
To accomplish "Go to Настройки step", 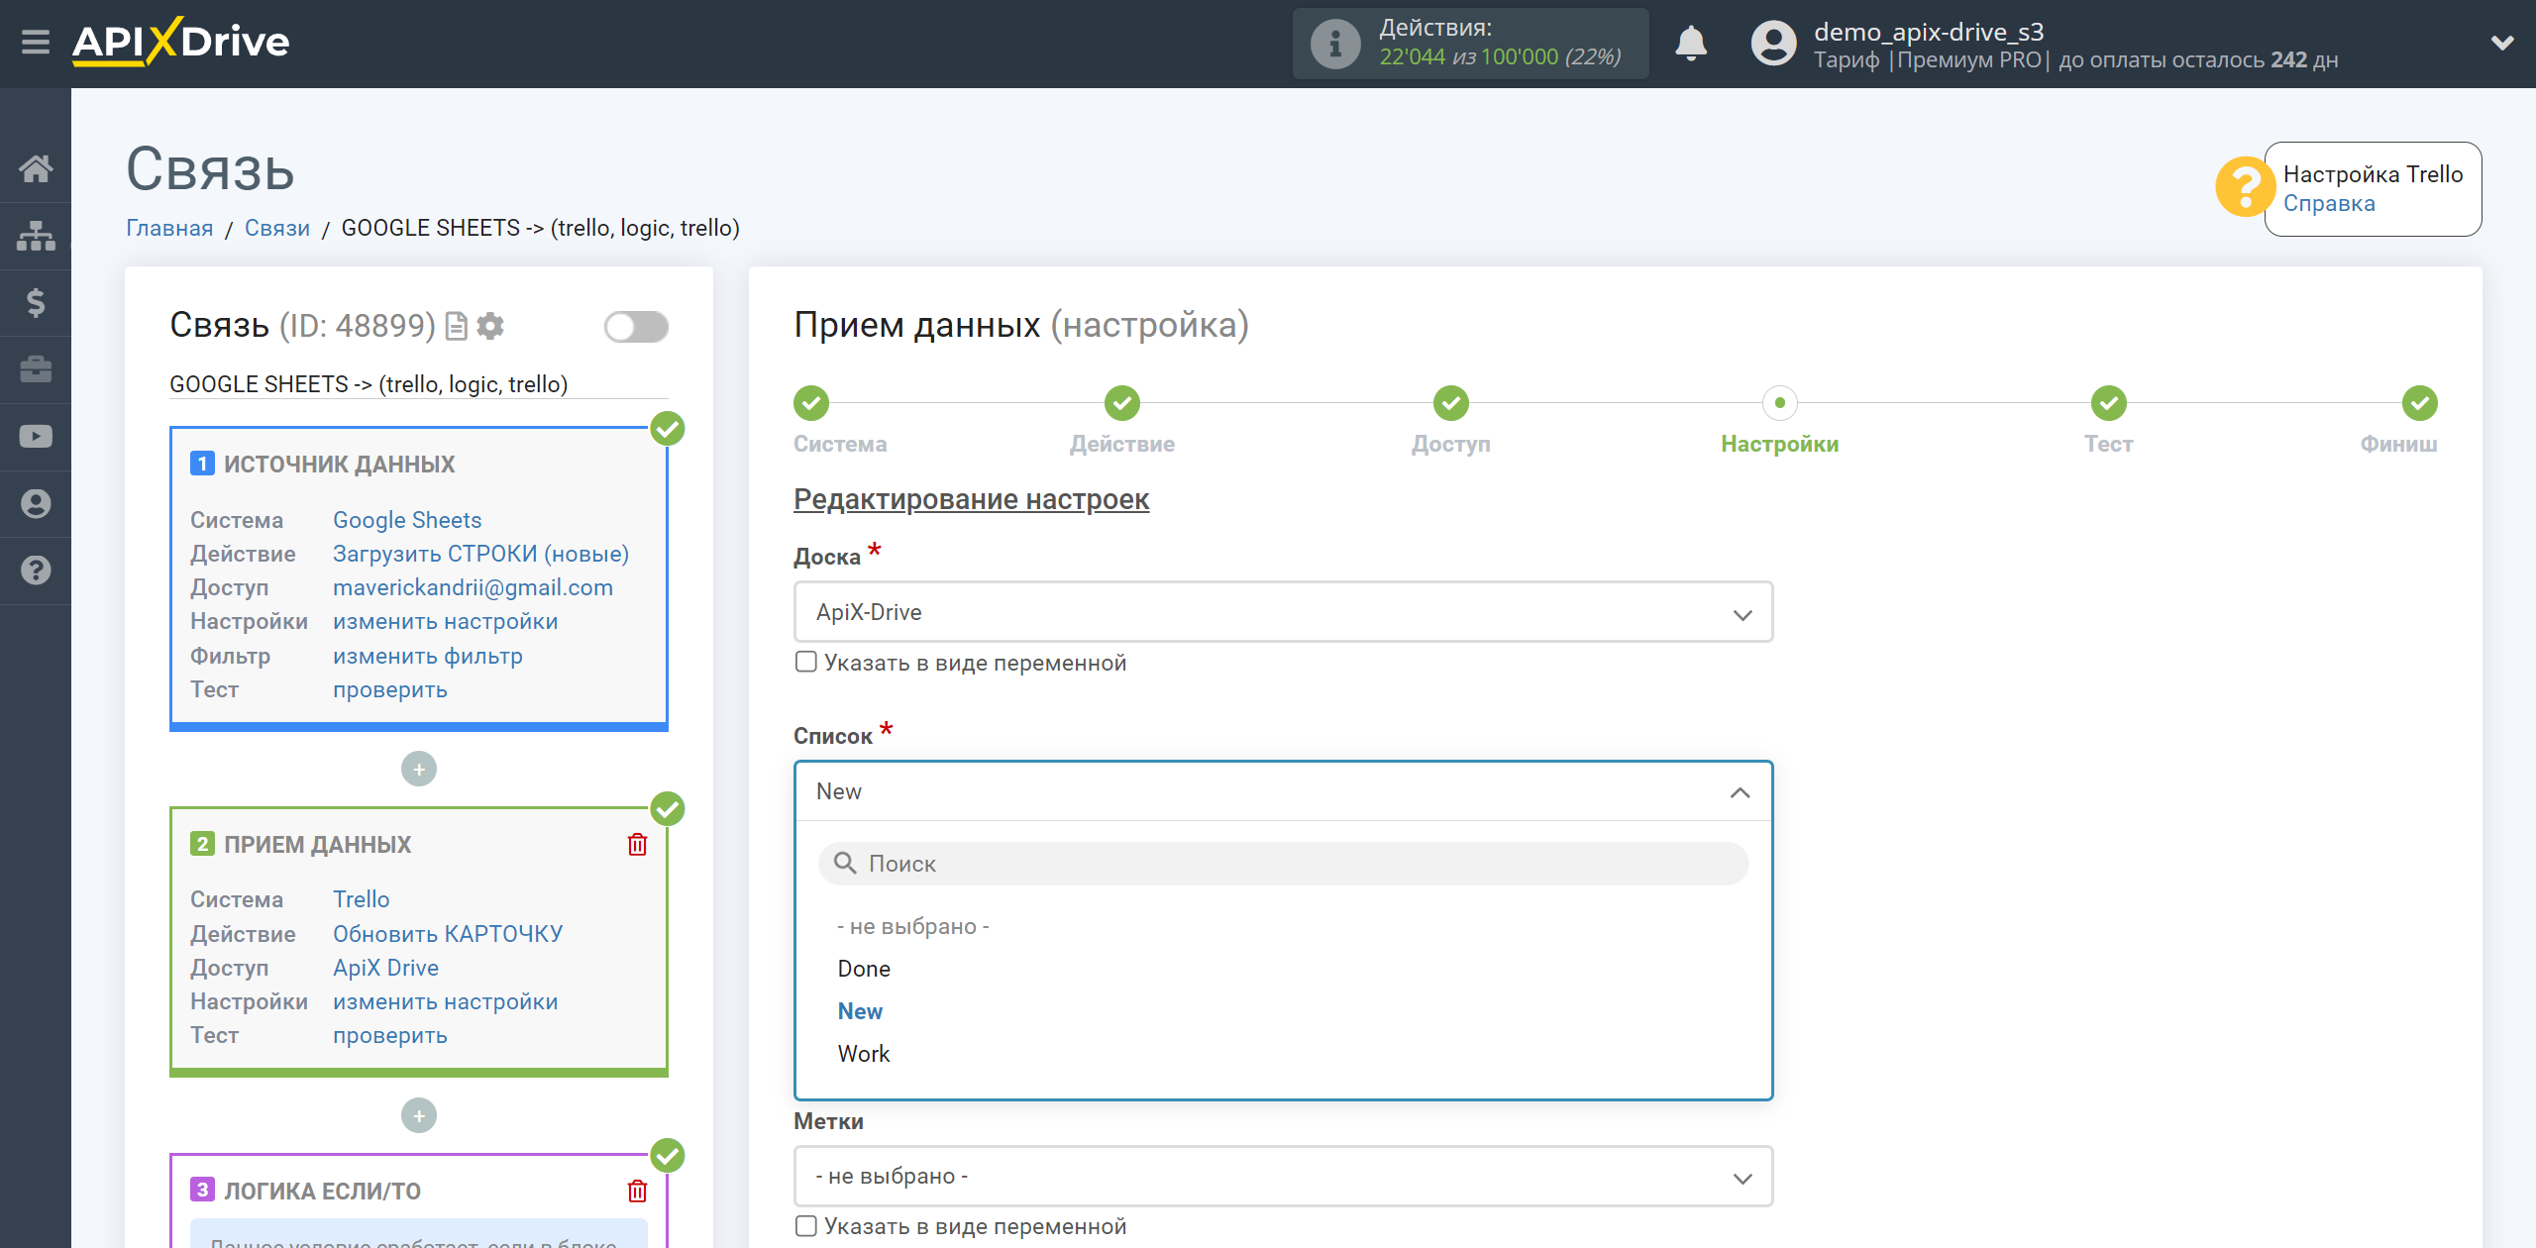I will click(x=1779, y=403).
